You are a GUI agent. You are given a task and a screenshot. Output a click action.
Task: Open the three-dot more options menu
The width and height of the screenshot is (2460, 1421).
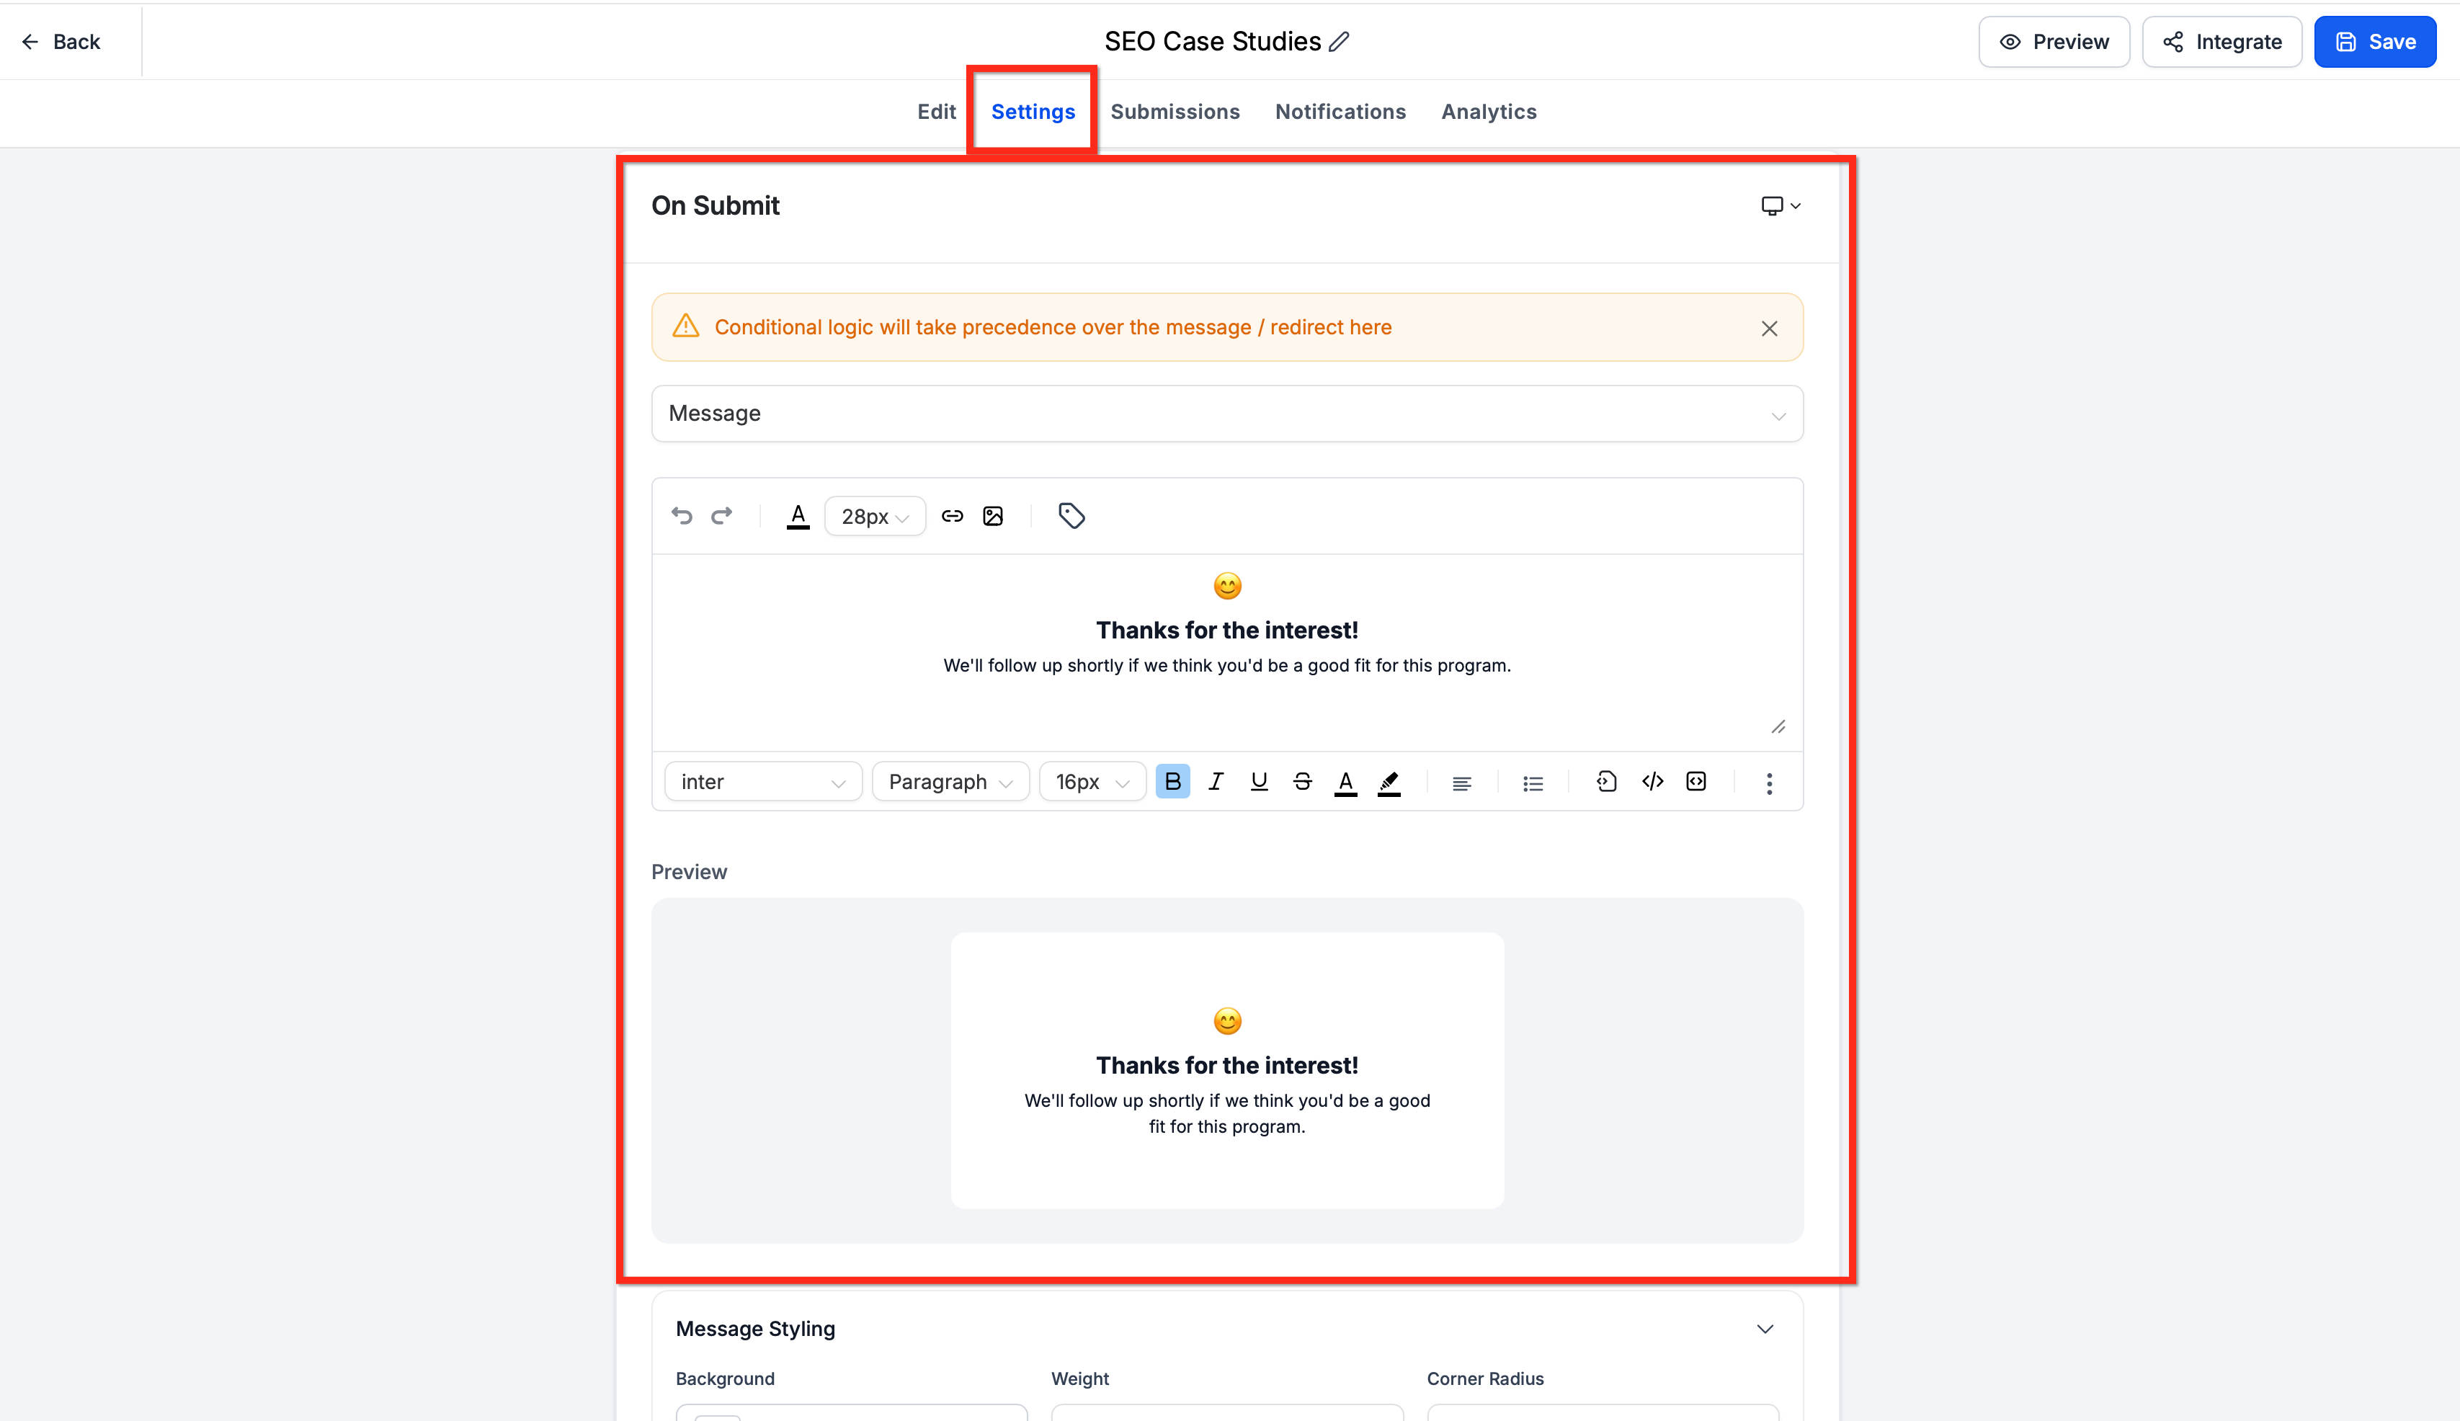click(x=1769, y=783)
